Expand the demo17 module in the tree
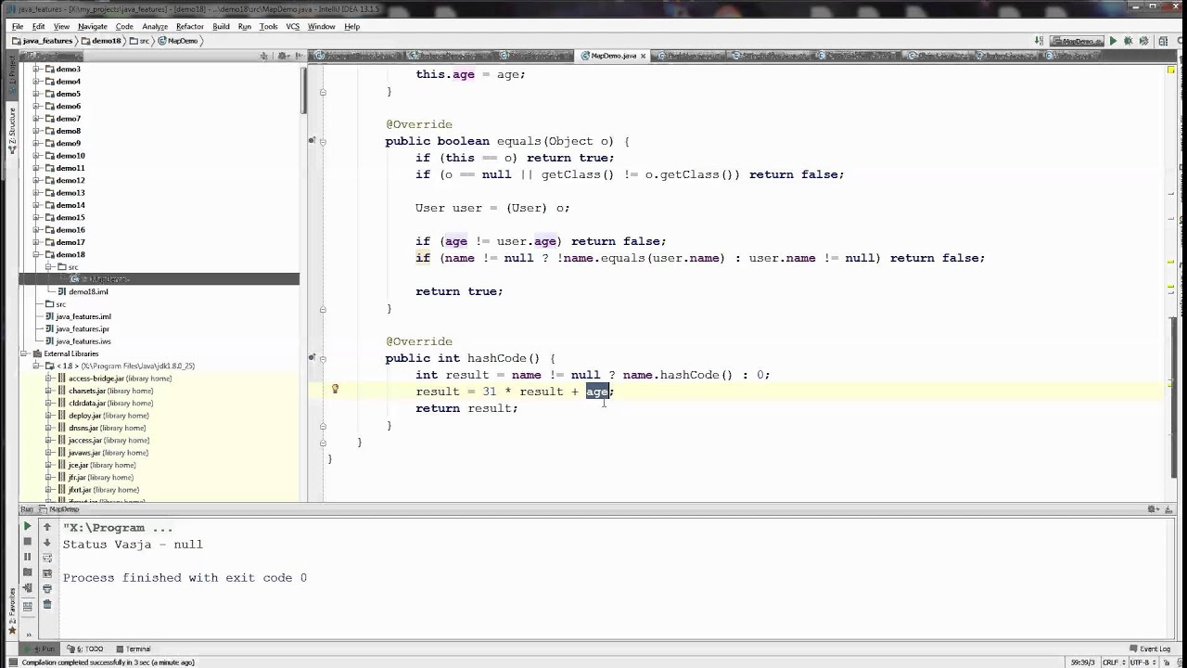 (36, 242)
